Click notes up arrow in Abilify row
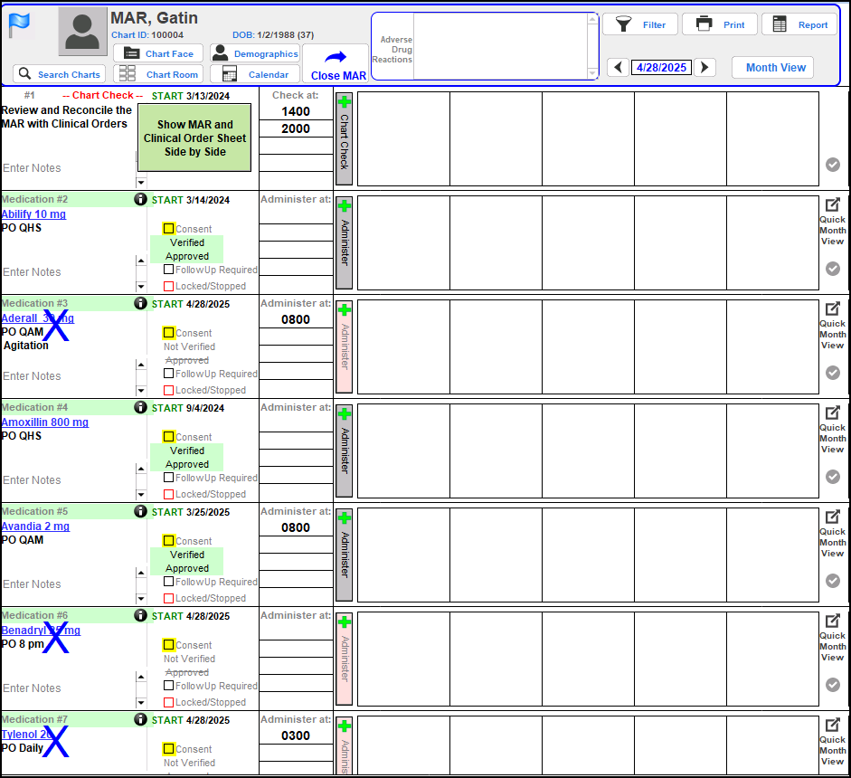The image size is (851, 778). tap(140, 261)
